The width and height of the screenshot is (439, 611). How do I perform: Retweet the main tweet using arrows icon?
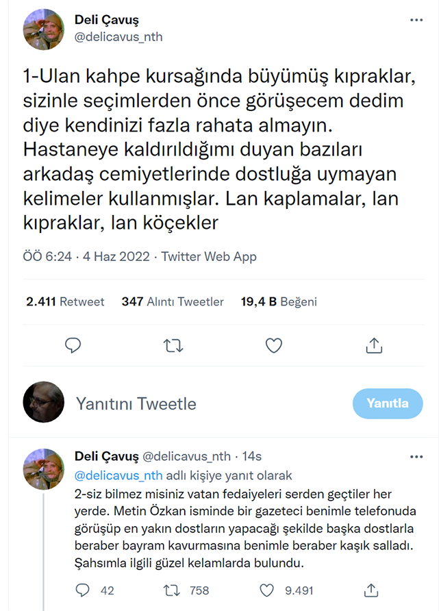[174, 345]
